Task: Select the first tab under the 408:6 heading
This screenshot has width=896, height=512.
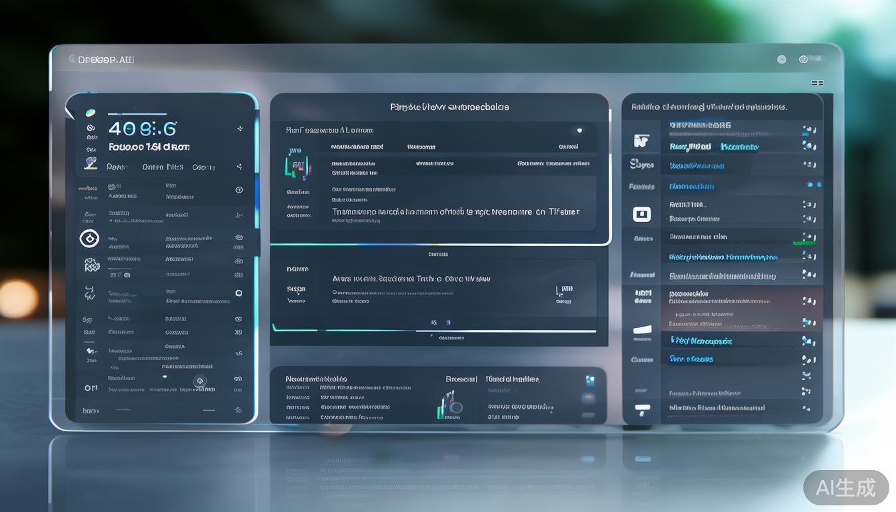Action: tap(116, 167)
